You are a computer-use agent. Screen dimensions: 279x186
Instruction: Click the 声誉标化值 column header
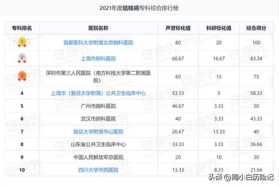178,28
